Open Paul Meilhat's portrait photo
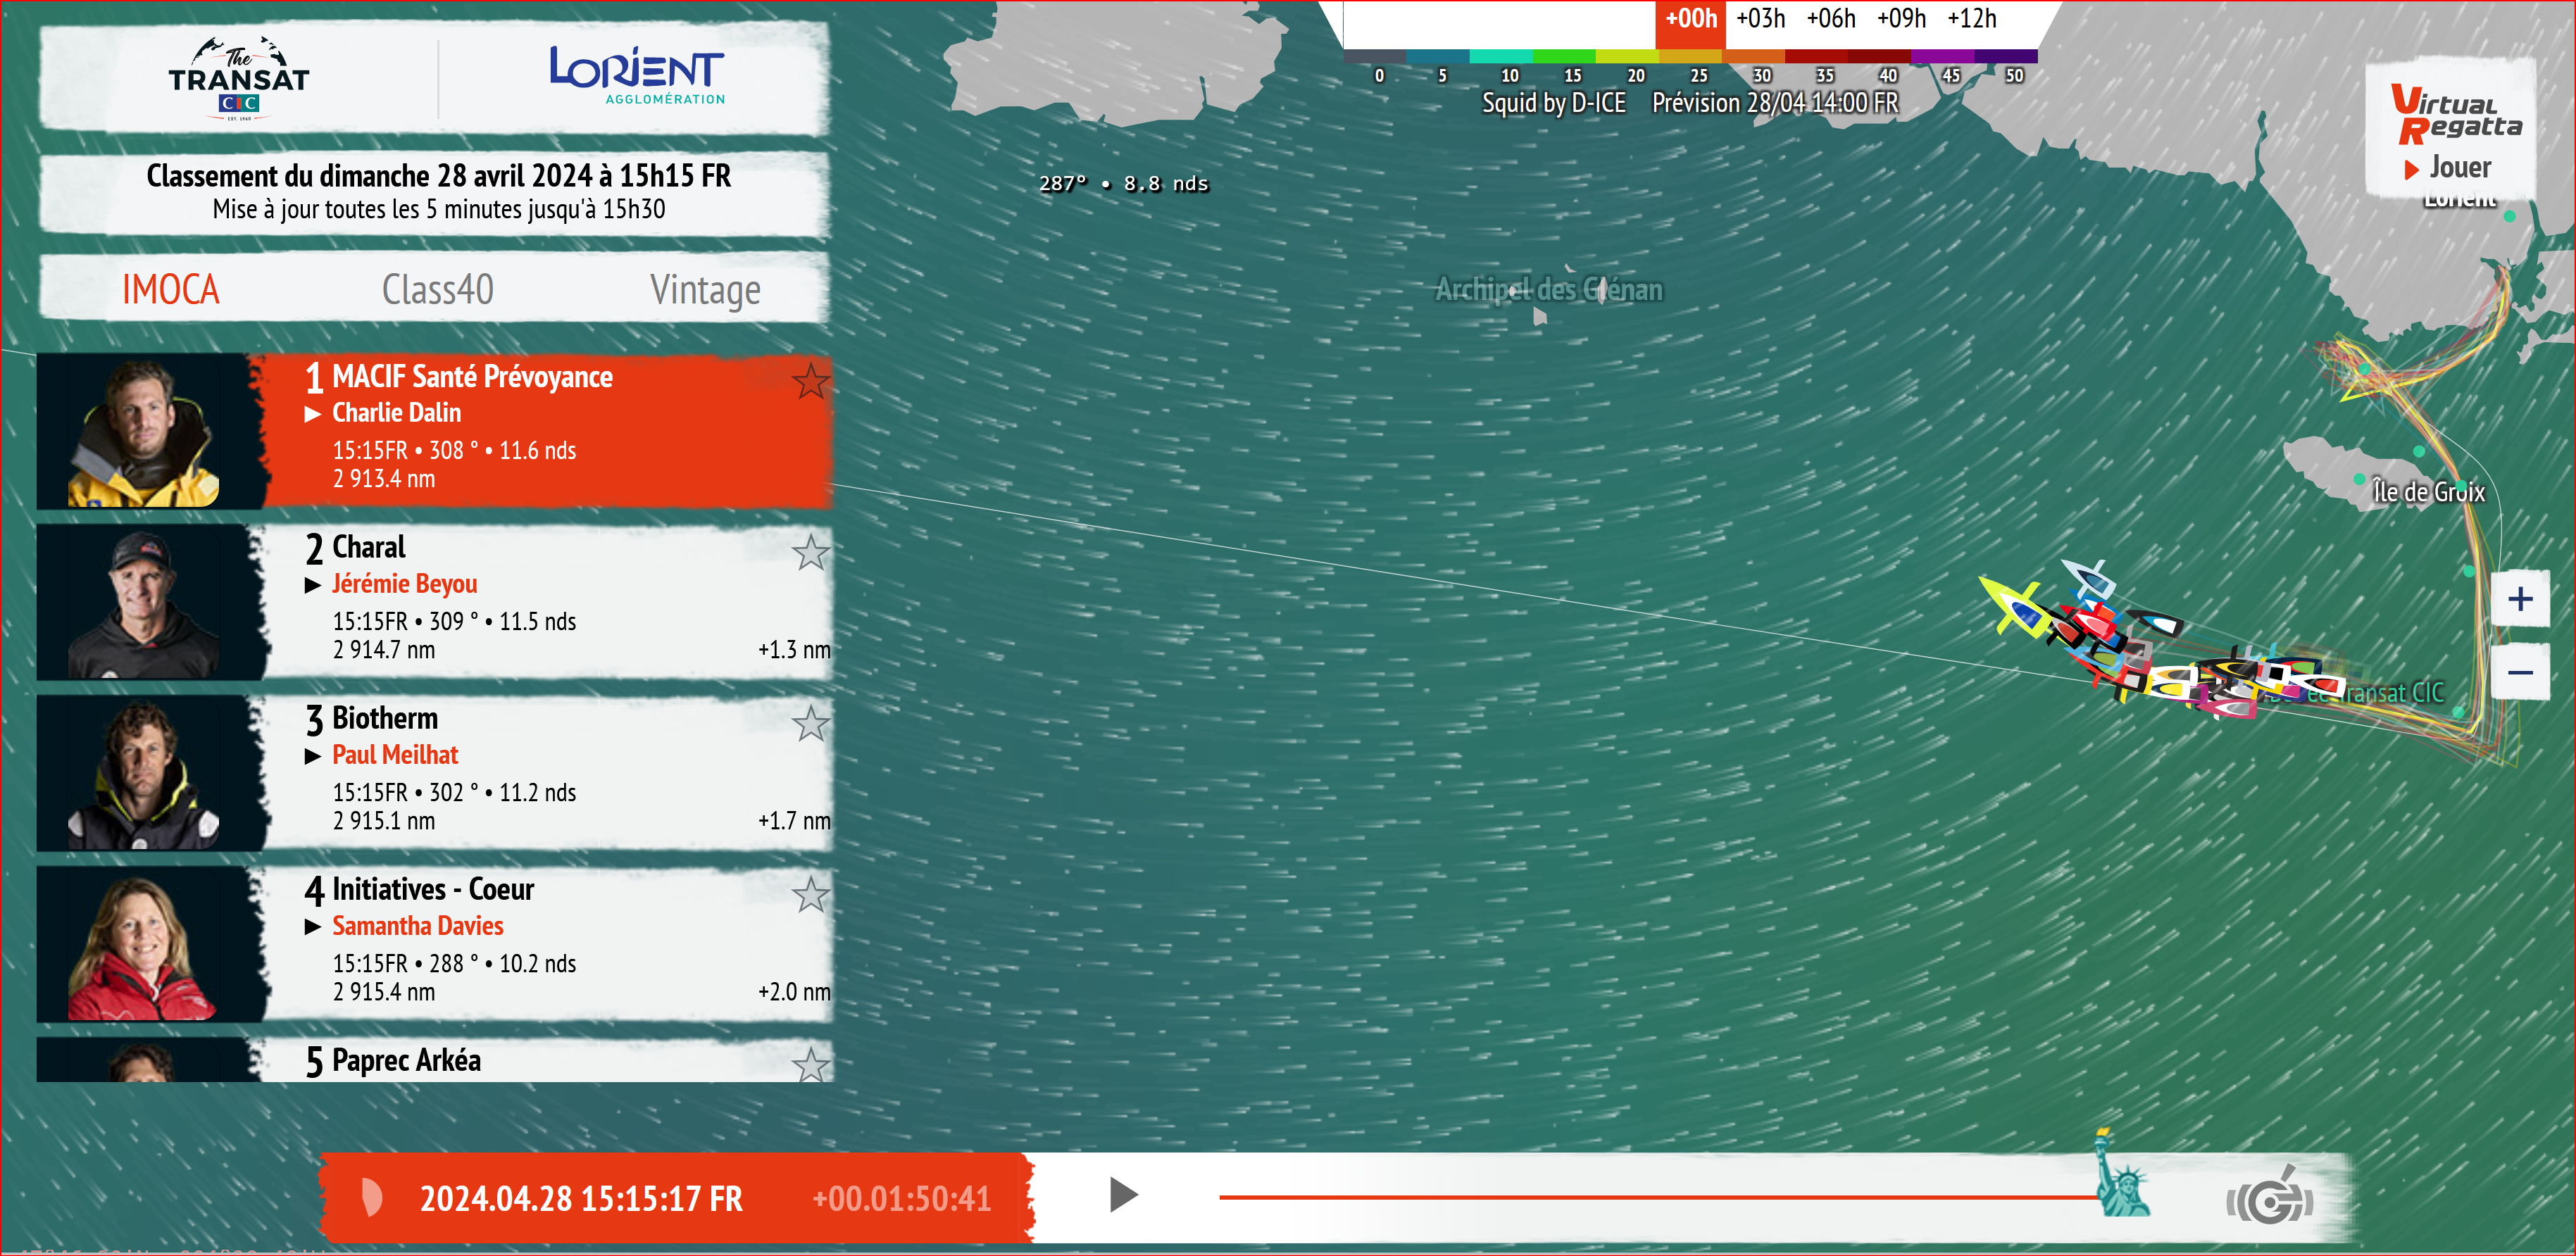This screenshot has height=1256, width=2576. coord(144,773)
